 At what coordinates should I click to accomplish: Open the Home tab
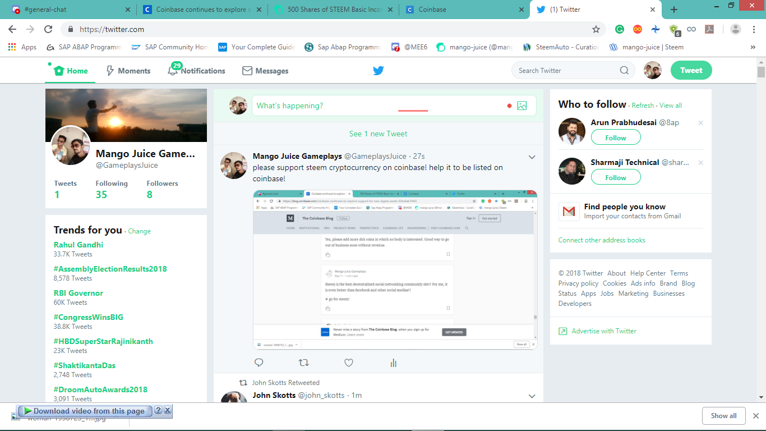[71, 71]
